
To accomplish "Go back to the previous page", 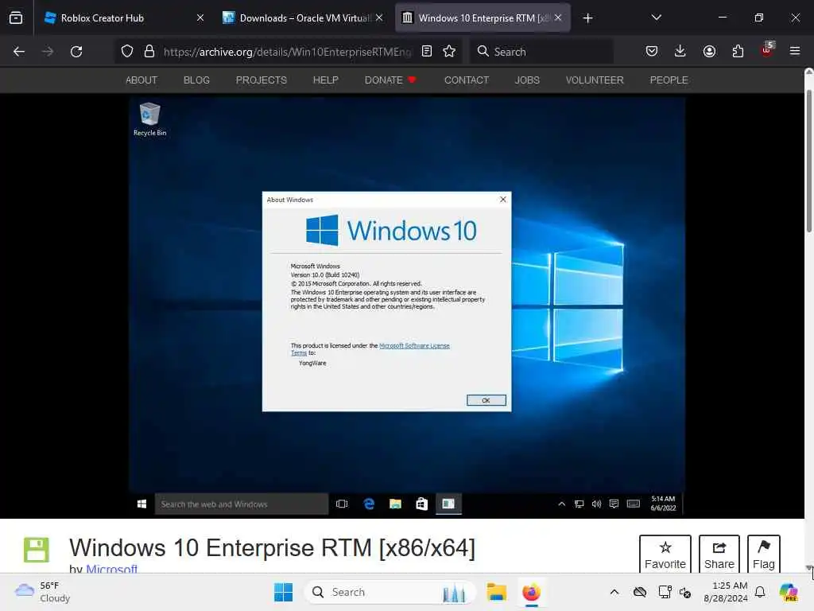I will click(19, 52).
